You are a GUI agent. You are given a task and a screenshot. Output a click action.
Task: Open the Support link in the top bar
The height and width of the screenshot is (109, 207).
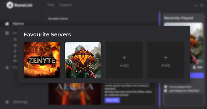[66, 5]
